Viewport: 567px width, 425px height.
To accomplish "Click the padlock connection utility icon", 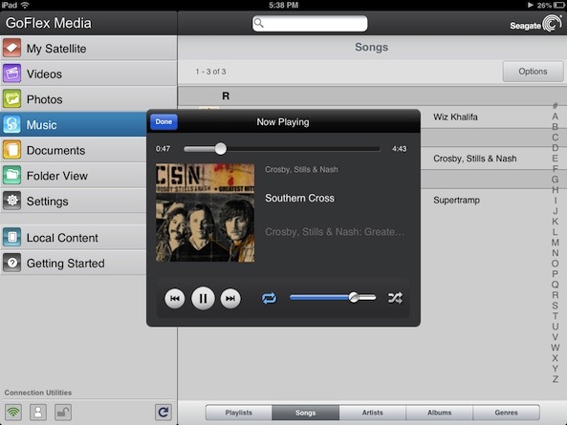I will point(63,412).
